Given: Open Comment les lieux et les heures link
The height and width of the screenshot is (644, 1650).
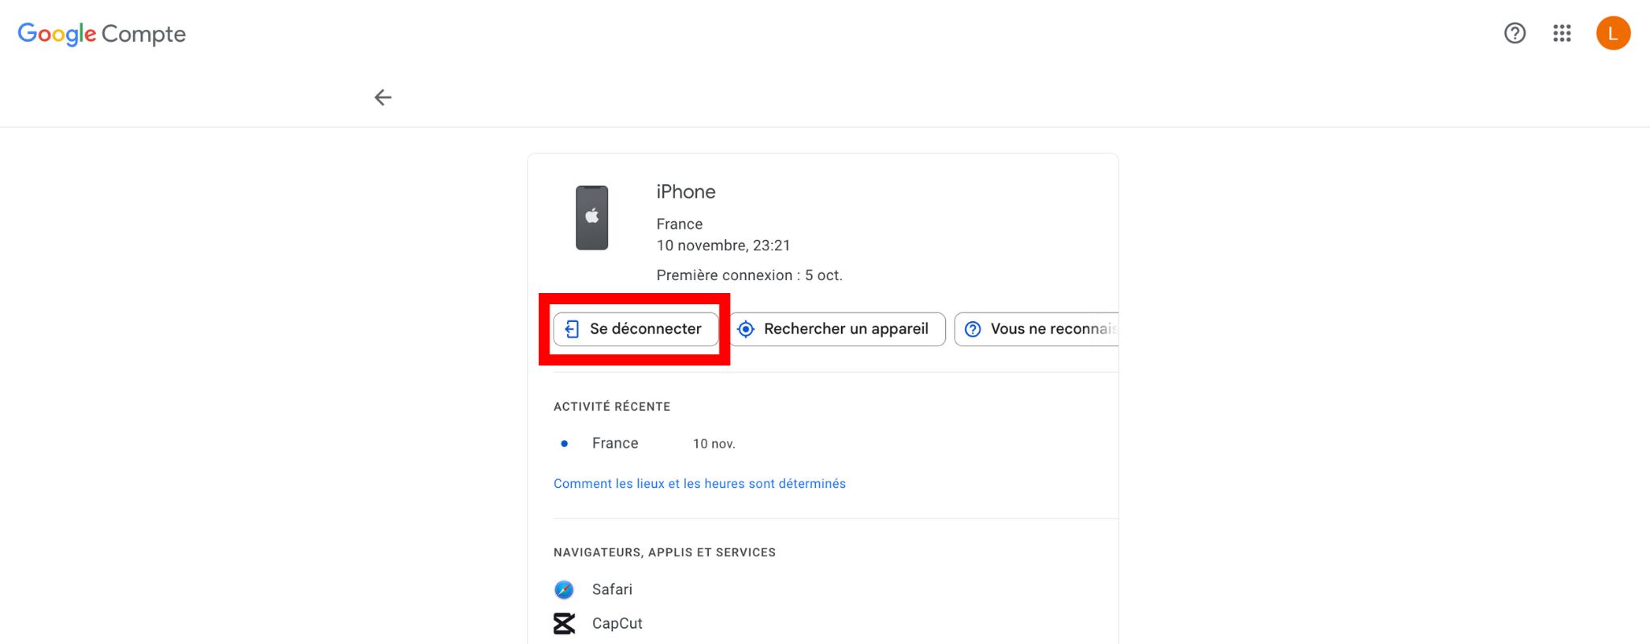Looking at the screenshot, I should 699,484.
